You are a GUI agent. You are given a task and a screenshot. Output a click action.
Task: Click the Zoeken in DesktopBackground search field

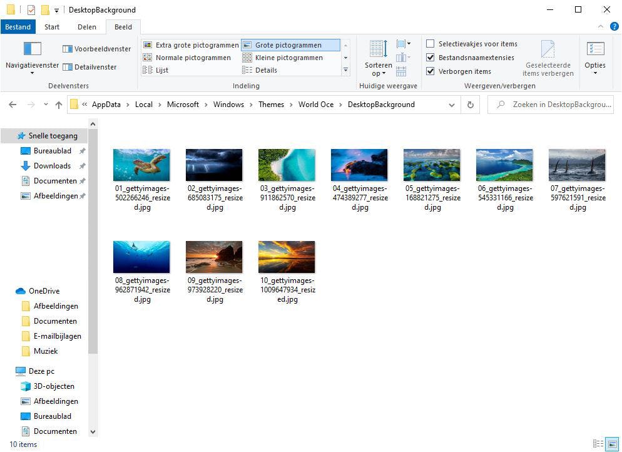click(x=550, y=105)
